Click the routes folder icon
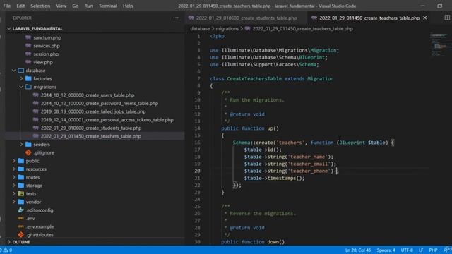The height and width of the screenshot is (254, 452). [20, 177]
